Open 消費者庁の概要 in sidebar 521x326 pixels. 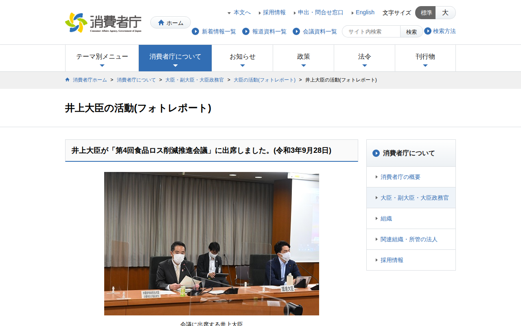point(411,177)
